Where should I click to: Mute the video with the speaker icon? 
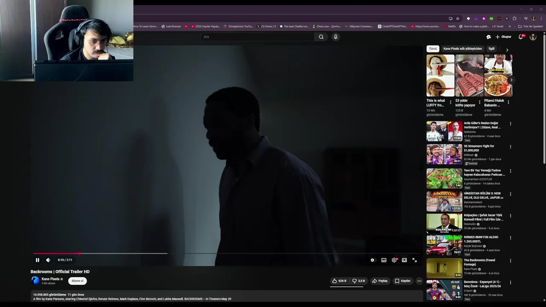(48, 260)
